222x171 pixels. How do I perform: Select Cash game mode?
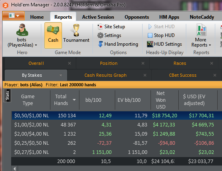click(x=53, y=35)
